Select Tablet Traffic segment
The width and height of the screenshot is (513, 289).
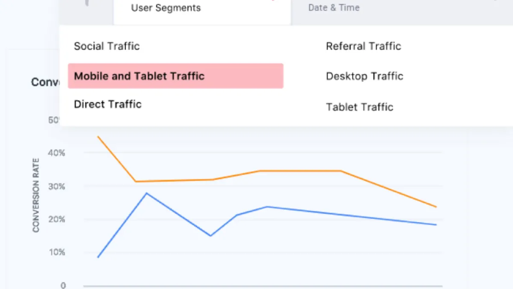360,107
